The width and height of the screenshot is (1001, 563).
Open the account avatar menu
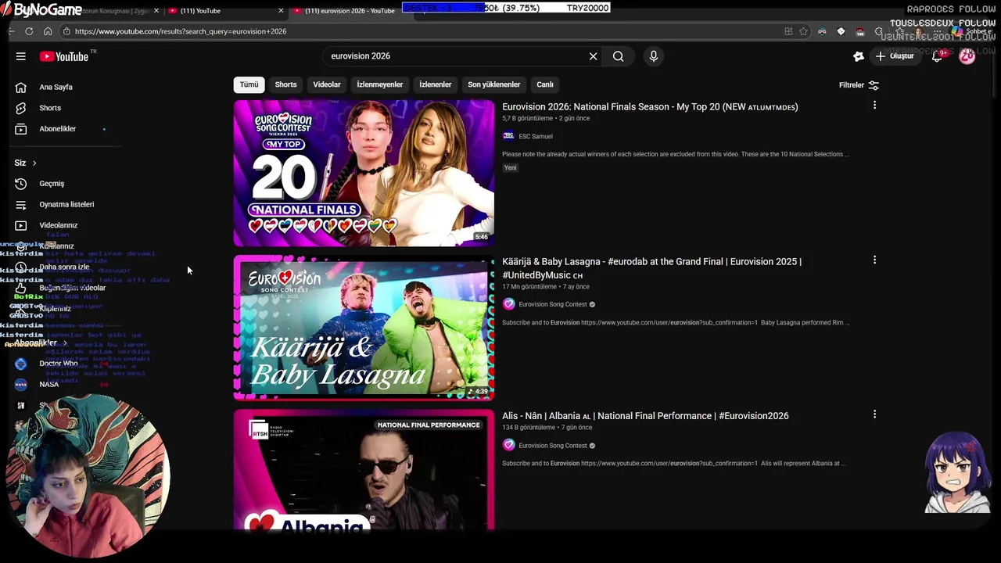[x=967, y=56]
